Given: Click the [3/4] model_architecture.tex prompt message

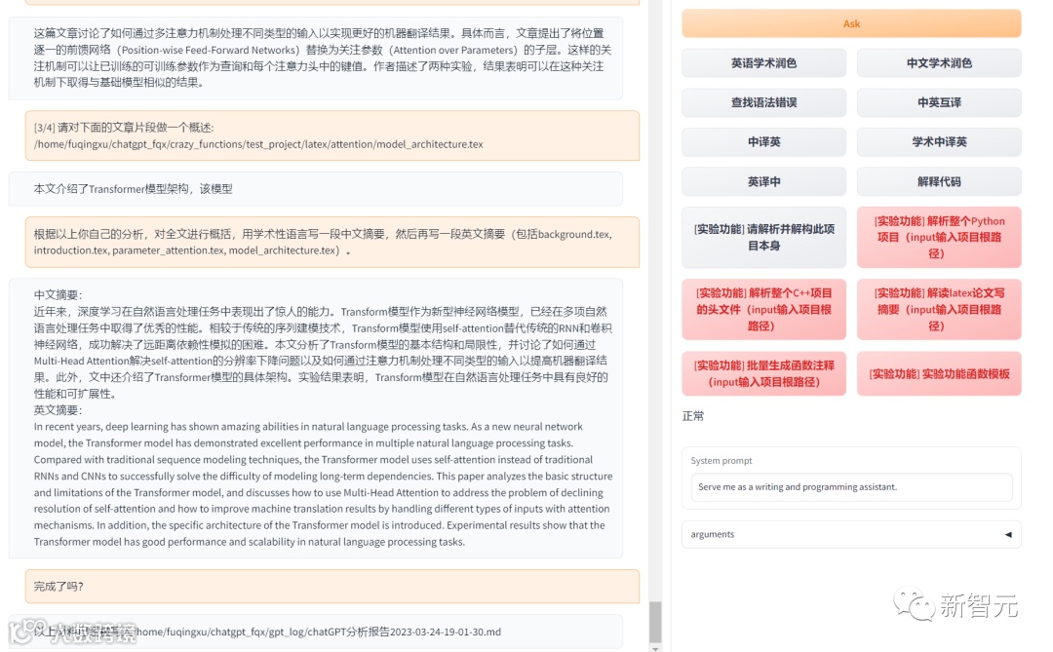Looking at the screenshot, I should [331, 135].
